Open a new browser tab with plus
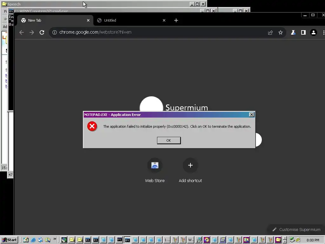325x244 pixels. click(176, 20)
